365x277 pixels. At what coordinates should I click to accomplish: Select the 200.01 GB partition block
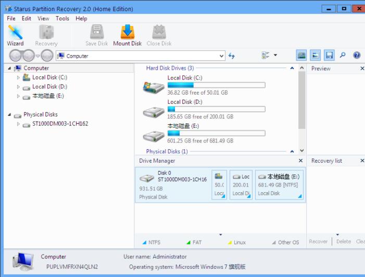pyautogui.click(x=241, y=184)
